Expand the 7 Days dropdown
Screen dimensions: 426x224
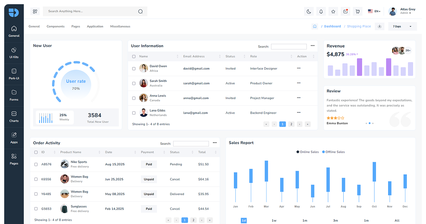point(402,26)
